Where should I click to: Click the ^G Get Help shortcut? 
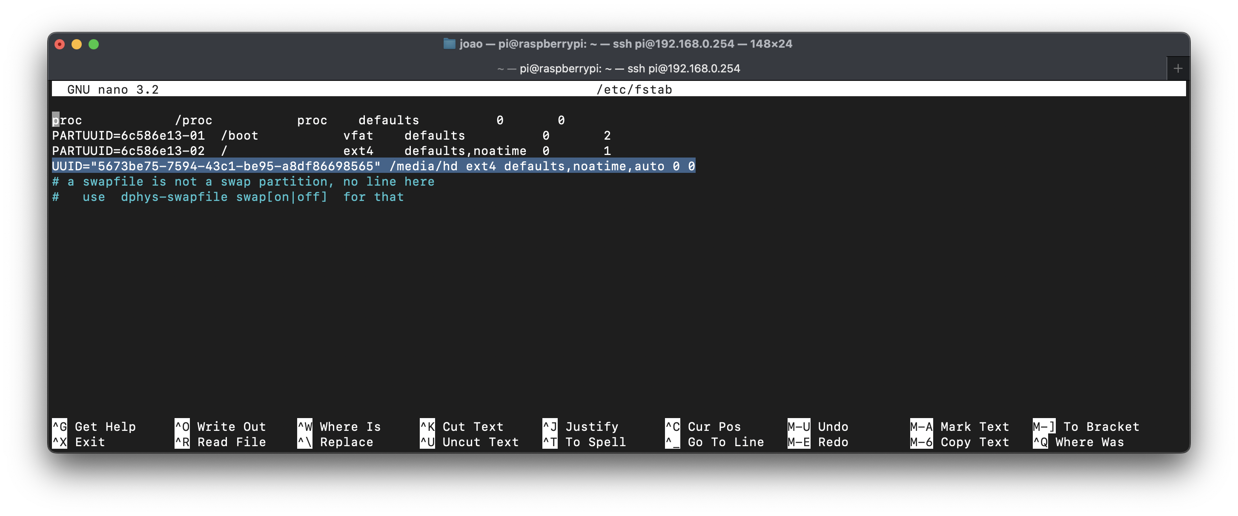click(94, 426)
